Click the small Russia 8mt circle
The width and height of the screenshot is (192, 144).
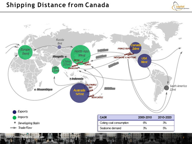[59, 47]
